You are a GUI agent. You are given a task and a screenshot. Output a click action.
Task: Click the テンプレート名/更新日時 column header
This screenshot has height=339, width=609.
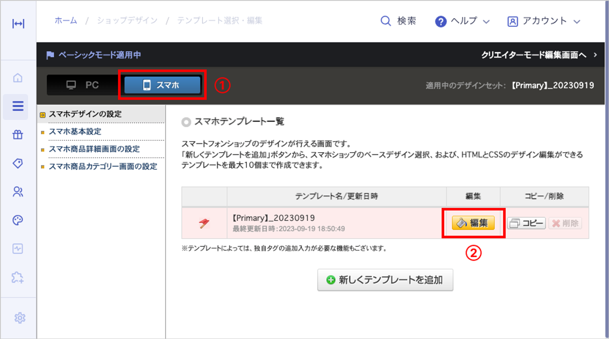tap(337, 197)
